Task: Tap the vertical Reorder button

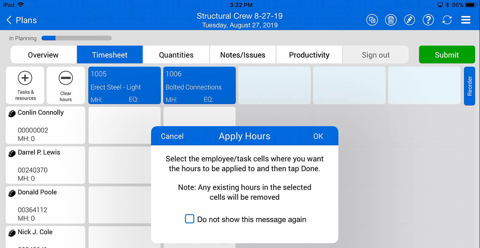Action: tap(469, 86)
